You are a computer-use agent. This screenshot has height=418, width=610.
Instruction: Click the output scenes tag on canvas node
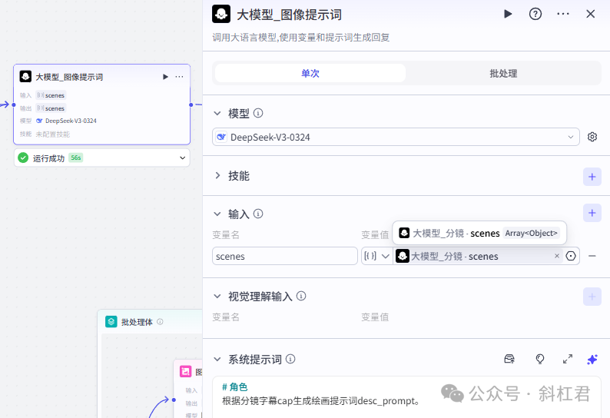51,108
